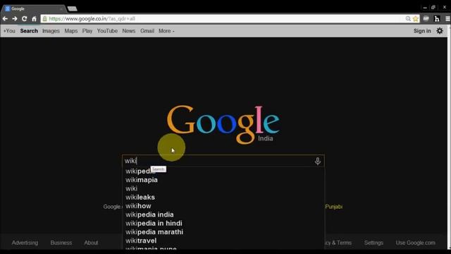Open Images in the Google bar

pyautogui.click(x=51, y=31)
